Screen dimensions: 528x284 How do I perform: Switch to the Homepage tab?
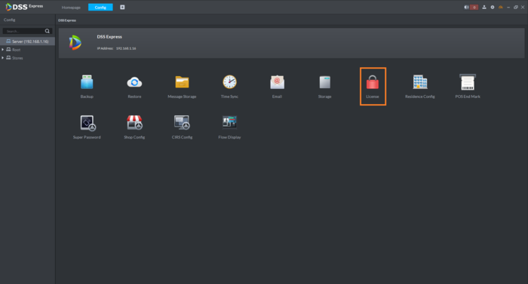(71, 8)
